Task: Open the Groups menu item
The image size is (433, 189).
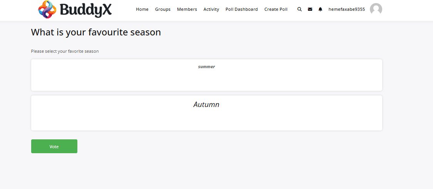Action: 163,9
